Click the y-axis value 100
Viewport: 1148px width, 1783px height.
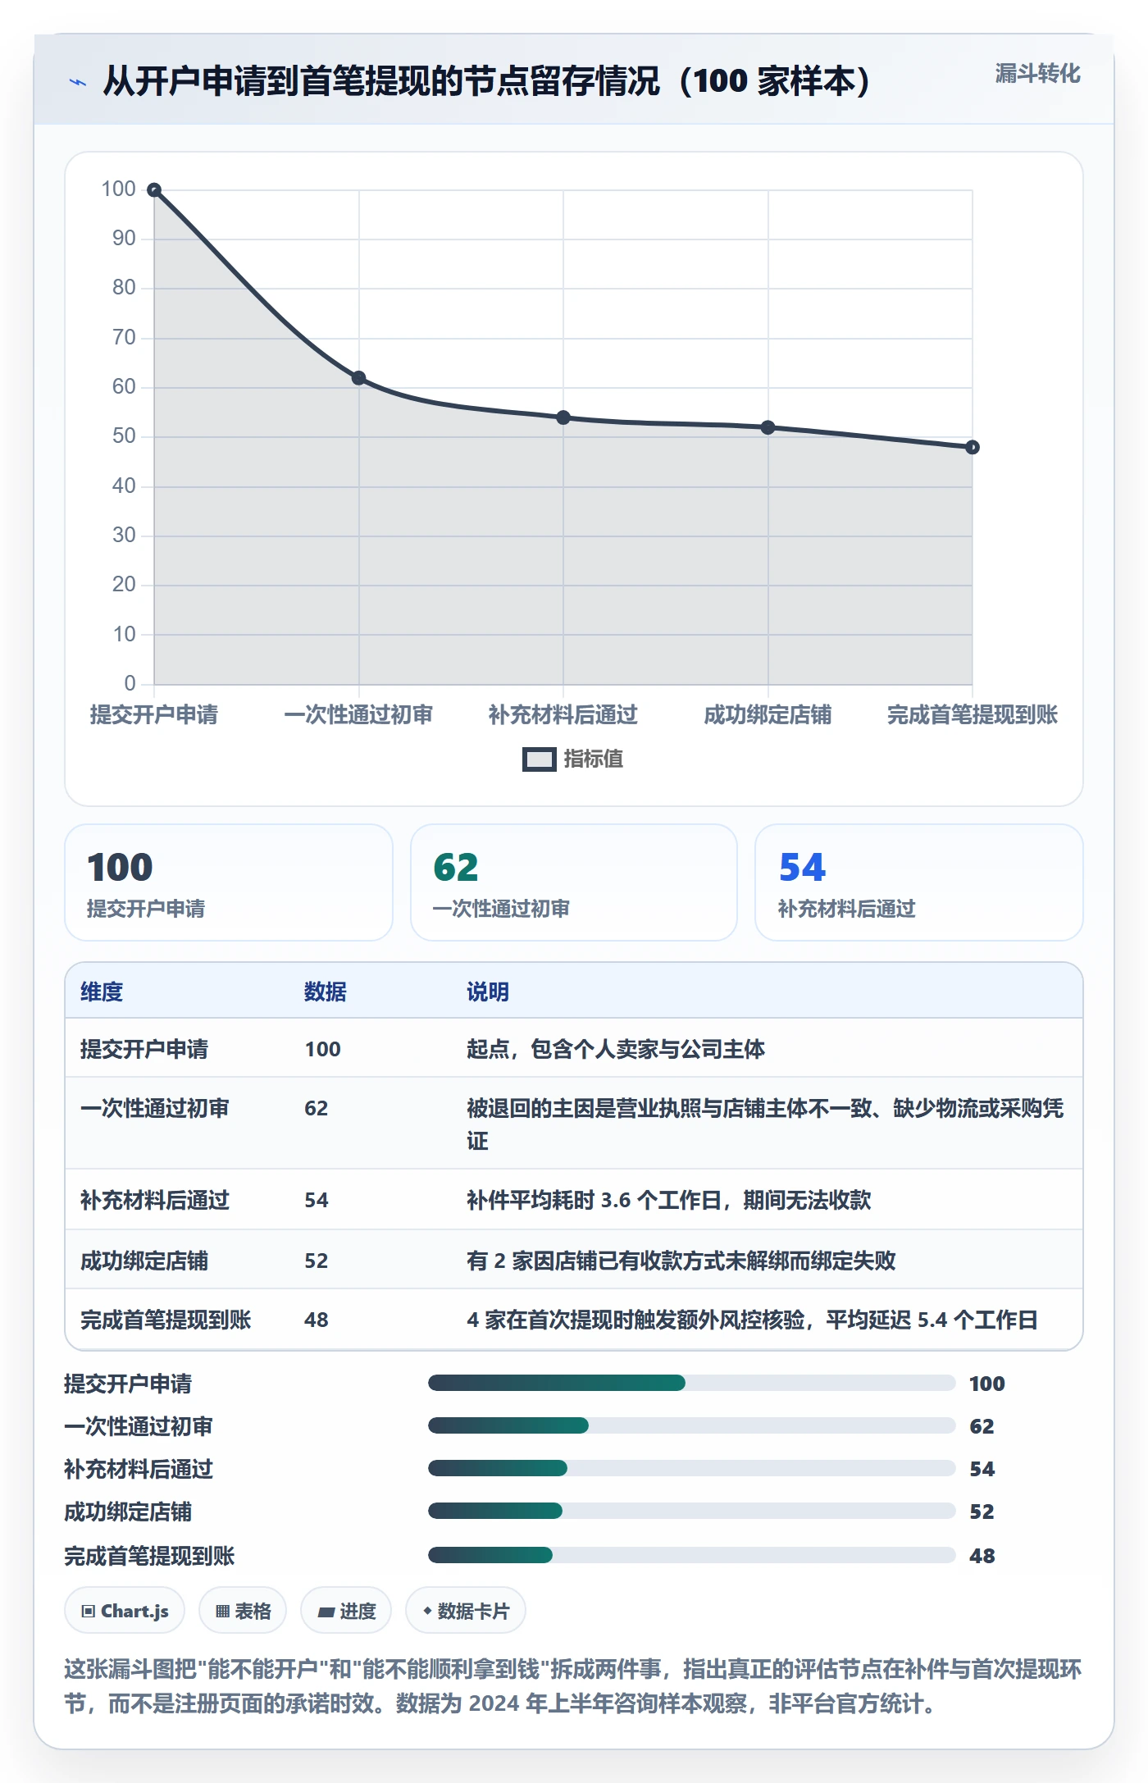coord(119,189)
